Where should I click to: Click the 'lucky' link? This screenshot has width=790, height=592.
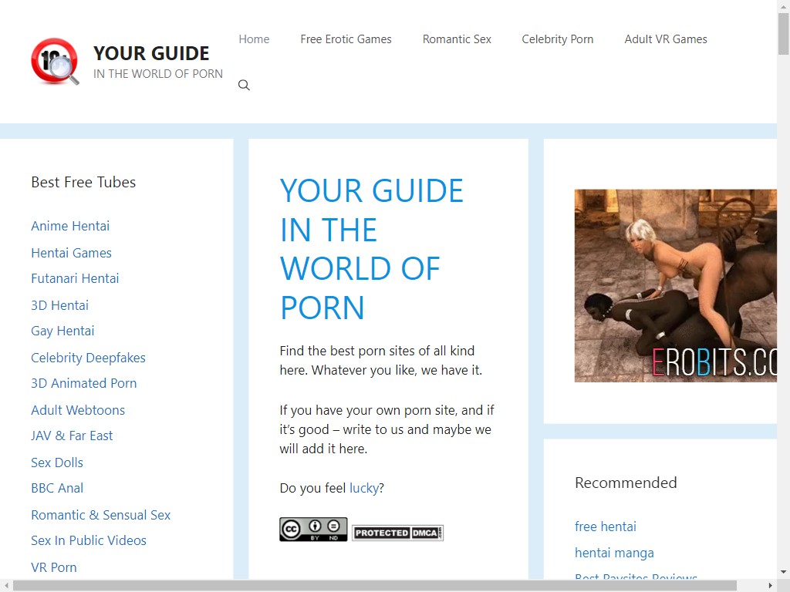point(364,488)
